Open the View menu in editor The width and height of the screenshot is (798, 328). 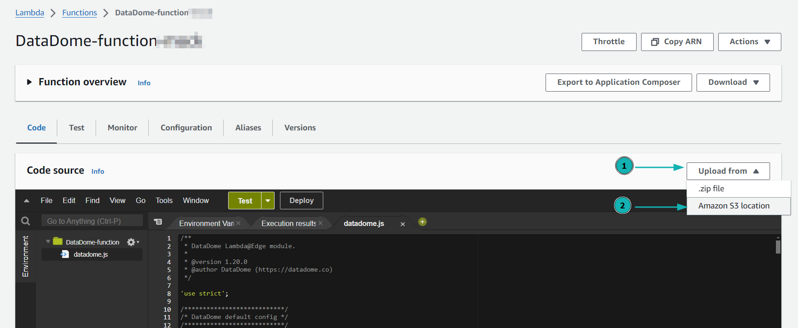click(x=117, y=200)
